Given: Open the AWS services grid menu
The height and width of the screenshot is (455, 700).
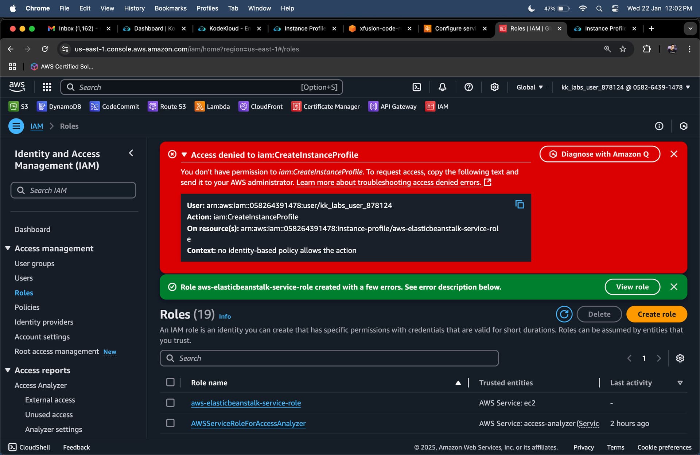Looking at the screenshot, I should 47,87.
